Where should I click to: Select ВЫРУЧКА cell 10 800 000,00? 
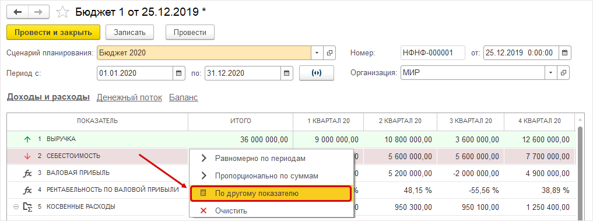pos(400,139)
